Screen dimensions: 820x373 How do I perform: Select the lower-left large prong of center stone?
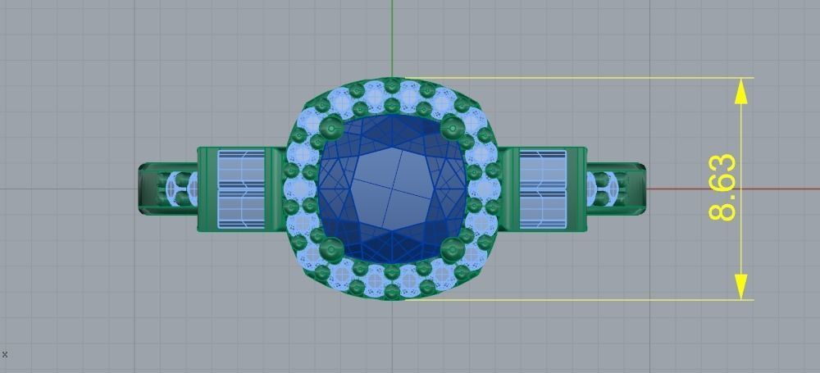[331, 250]
